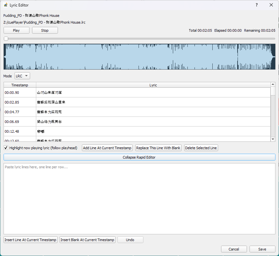Click the Timestamp column header
Screen dimensions: 279x256
20,85
